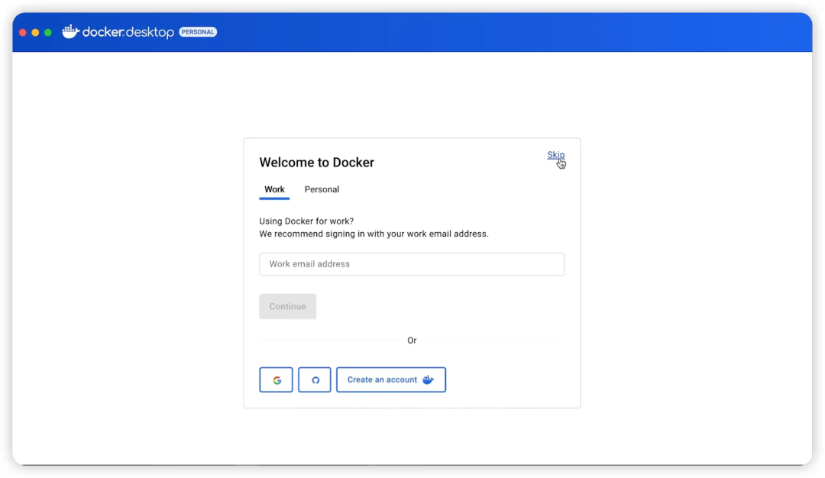Click the work email recommendation sentence
Screen dimensions: 825x478
374,234
